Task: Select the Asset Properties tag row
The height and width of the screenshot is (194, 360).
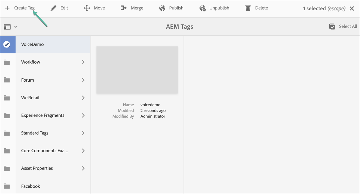Action: 45,168
